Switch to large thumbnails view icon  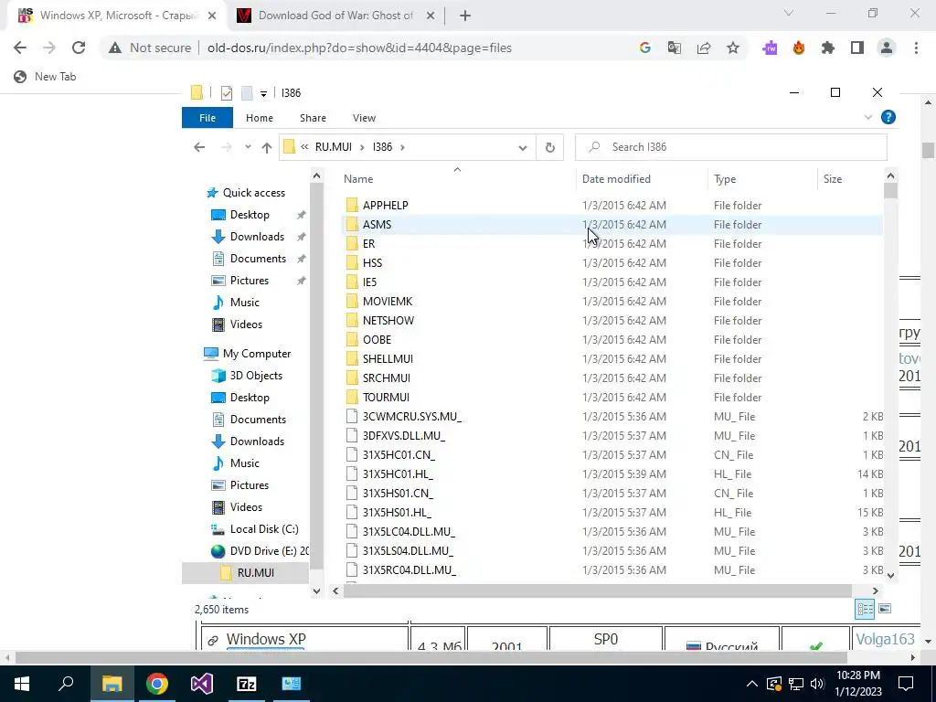pos(885,609)
